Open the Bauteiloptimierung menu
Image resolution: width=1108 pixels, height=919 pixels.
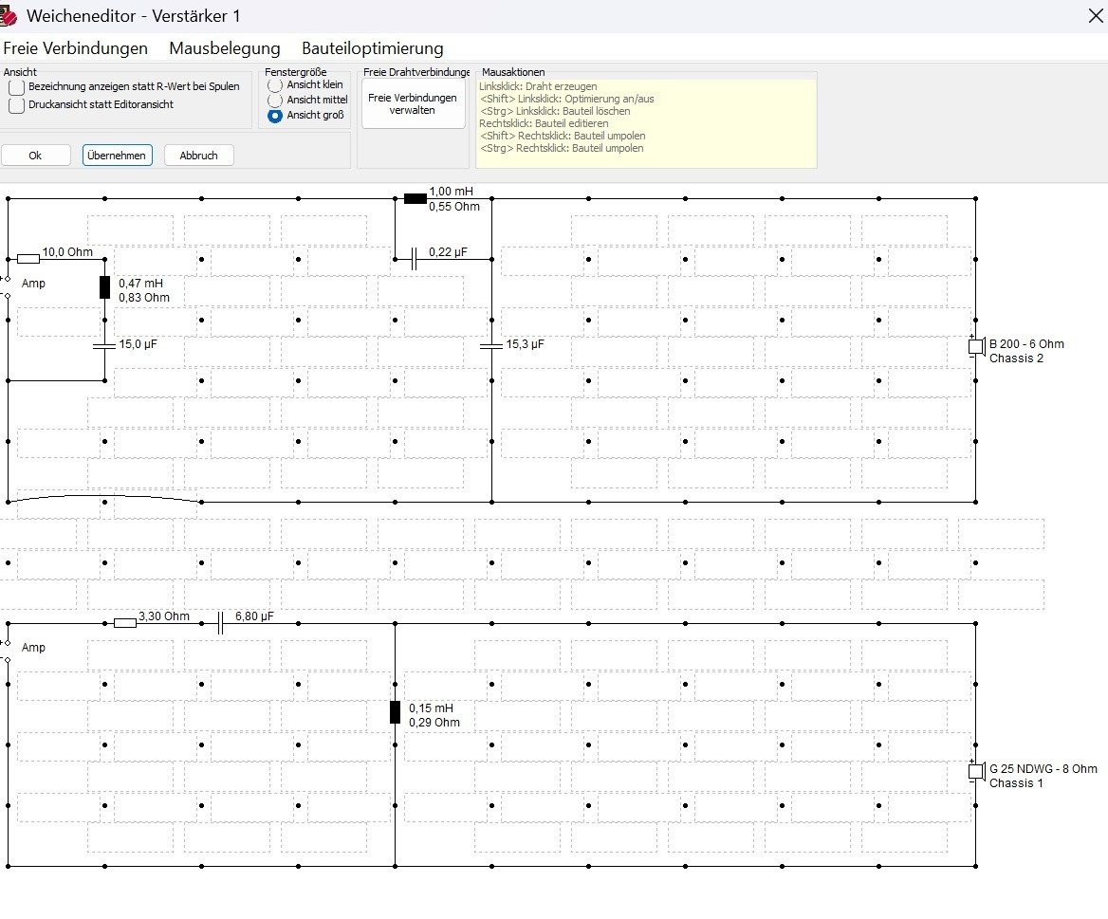coord(373,48)
